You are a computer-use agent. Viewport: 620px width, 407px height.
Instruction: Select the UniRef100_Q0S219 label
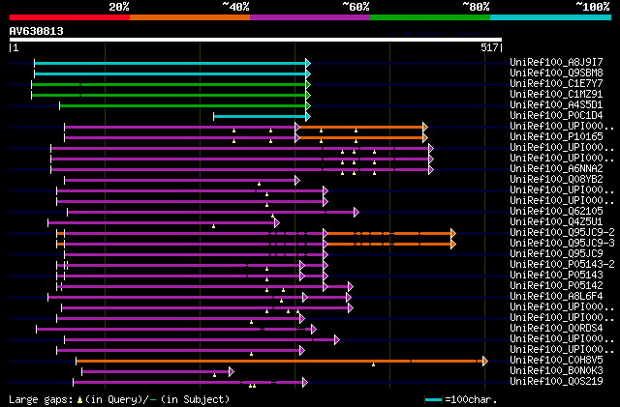[x=556, y=382]
